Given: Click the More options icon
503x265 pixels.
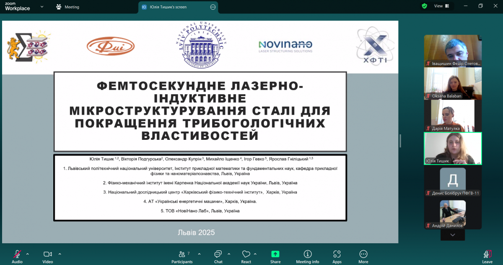Looking at the screenshot, I should click(x=363, y=255).
